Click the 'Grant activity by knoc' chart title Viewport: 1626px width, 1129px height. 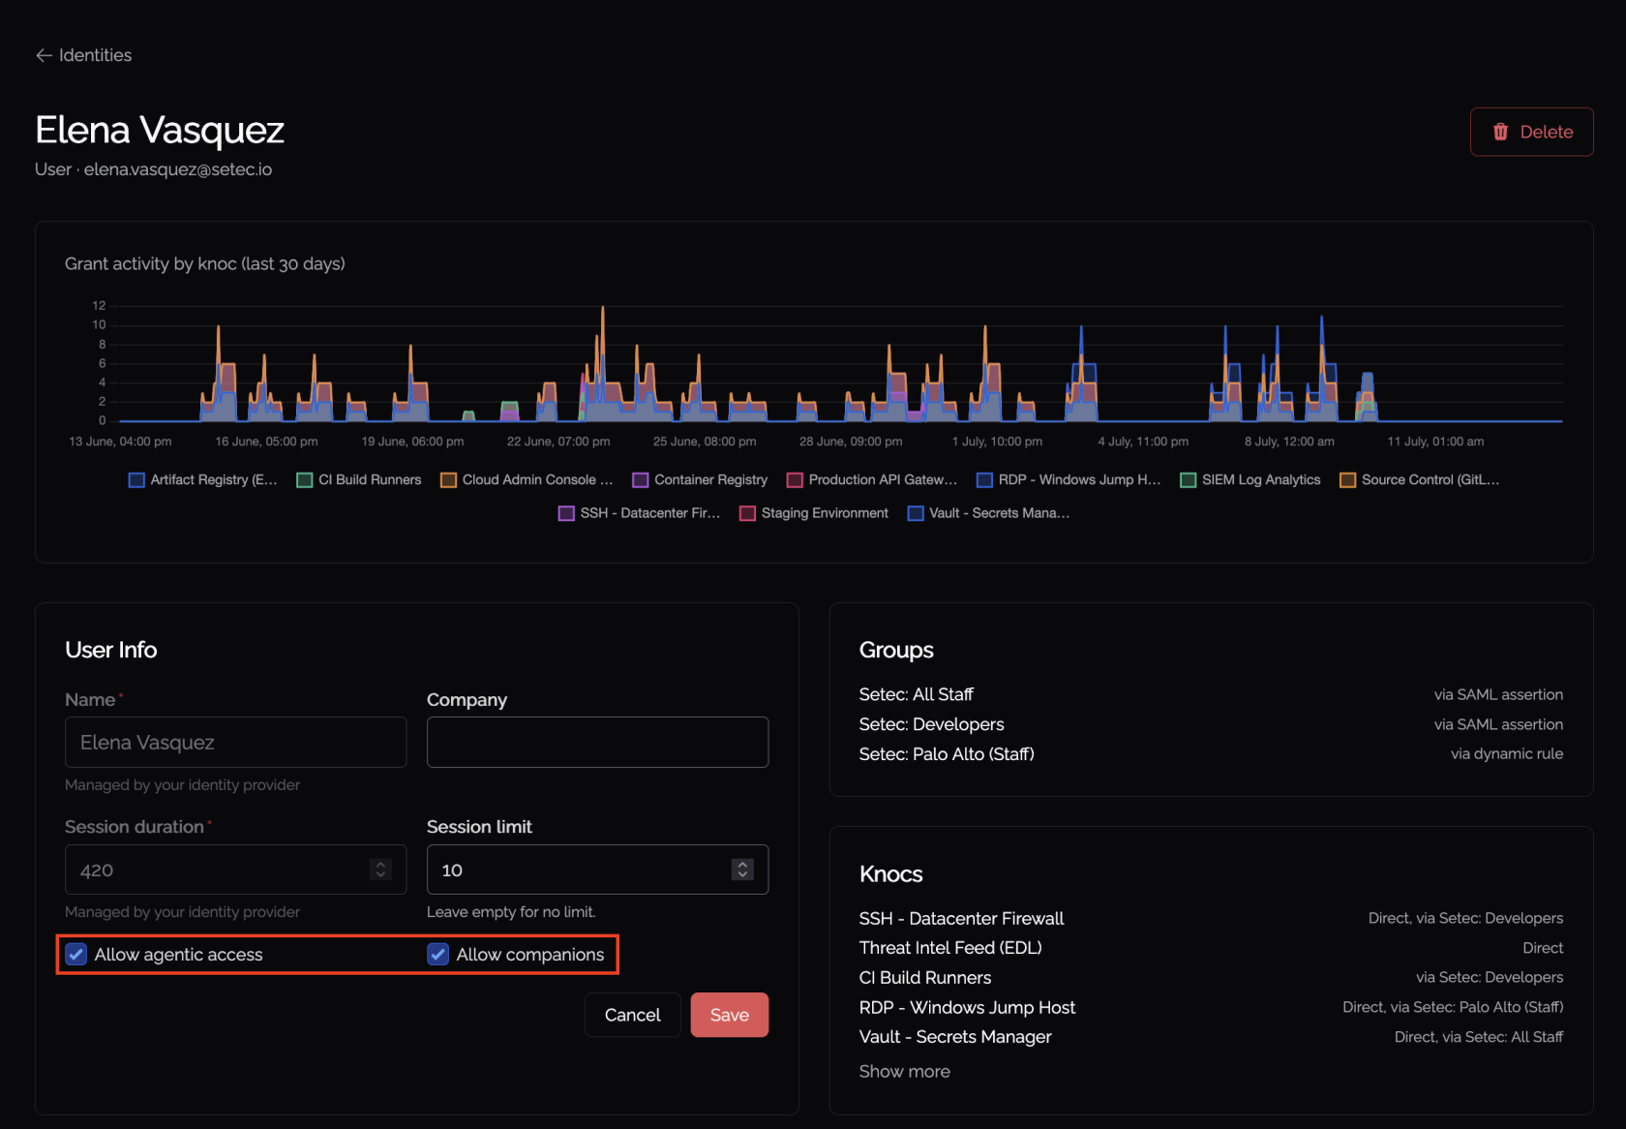(x=205, y=264)
